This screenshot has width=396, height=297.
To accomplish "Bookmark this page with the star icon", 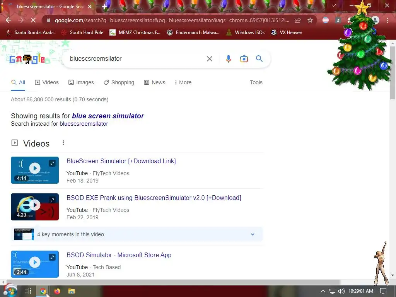I will click(x=310, y=20).
